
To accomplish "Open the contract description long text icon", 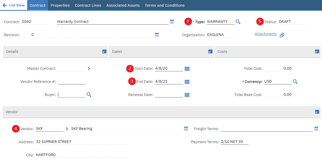I will pos(172,22).
